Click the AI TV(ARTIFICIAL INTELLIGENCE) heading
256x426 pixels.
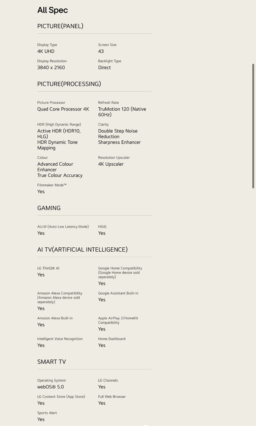click(82, 250)
